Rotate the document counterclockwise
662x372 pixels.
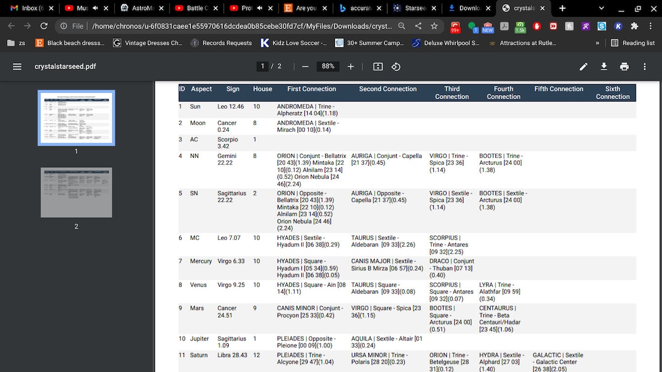(395, 67)
